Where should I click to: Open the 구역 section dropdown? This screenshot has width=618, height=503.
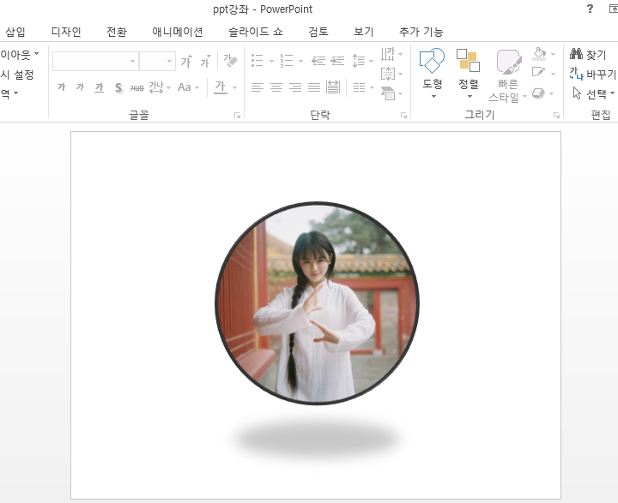(9, 93)
